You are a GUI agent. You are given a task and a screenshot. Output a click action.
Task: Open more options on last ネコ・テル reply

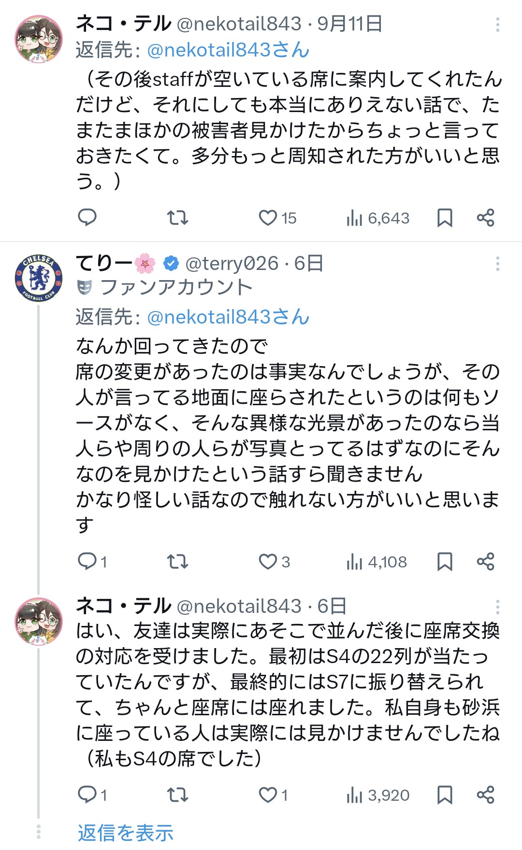pos(497,607)
